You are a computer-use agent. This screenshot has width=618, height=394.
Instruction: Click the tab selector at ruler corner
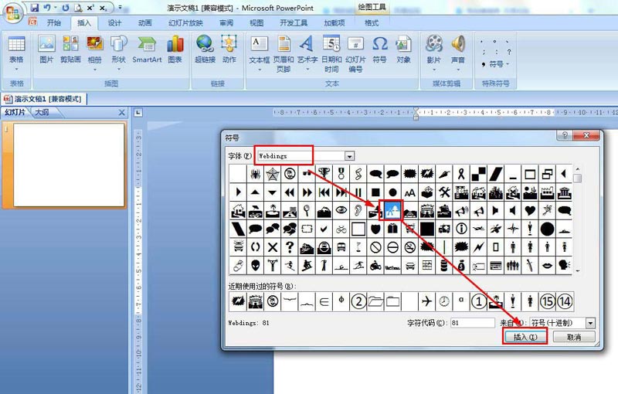coord(138,113)
